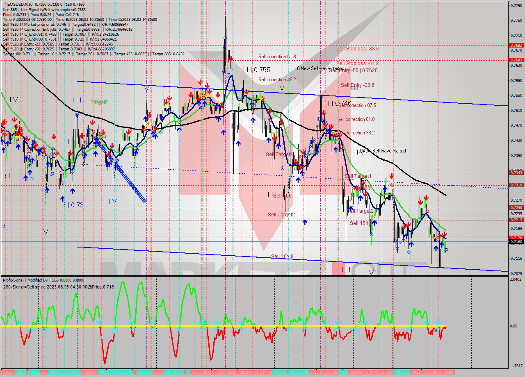Click the 0.7270 price axis value
Image resolution: width=525 pixels, height=377 pixels.
click(x=516, y=200)
